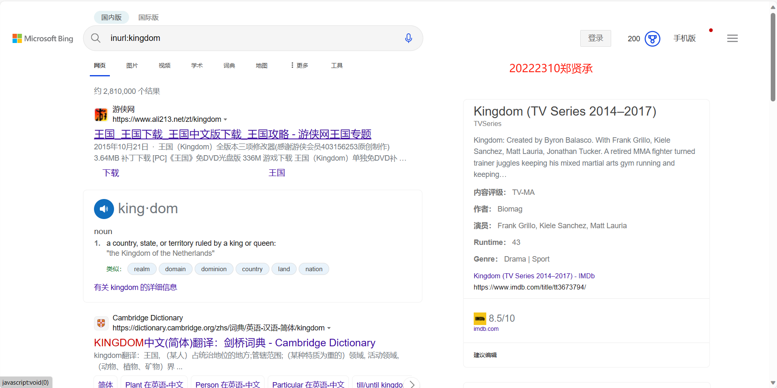The width and height of the screenshot is (777, 388).
Task: Click the IMDb logo icon
Action: tap(480, 319)
